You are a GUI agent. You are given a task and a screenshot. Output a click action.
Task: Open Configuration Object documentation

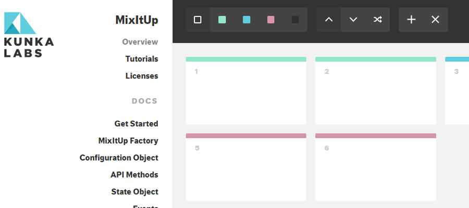pyautogui.click(x=119, y=158)
